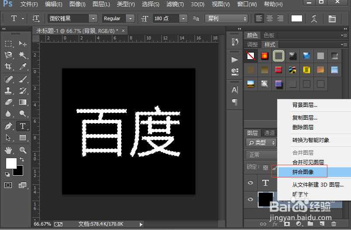Click text color swatch in options bar
This screenshot has height=230, width=351.
[x=297, y=18]
